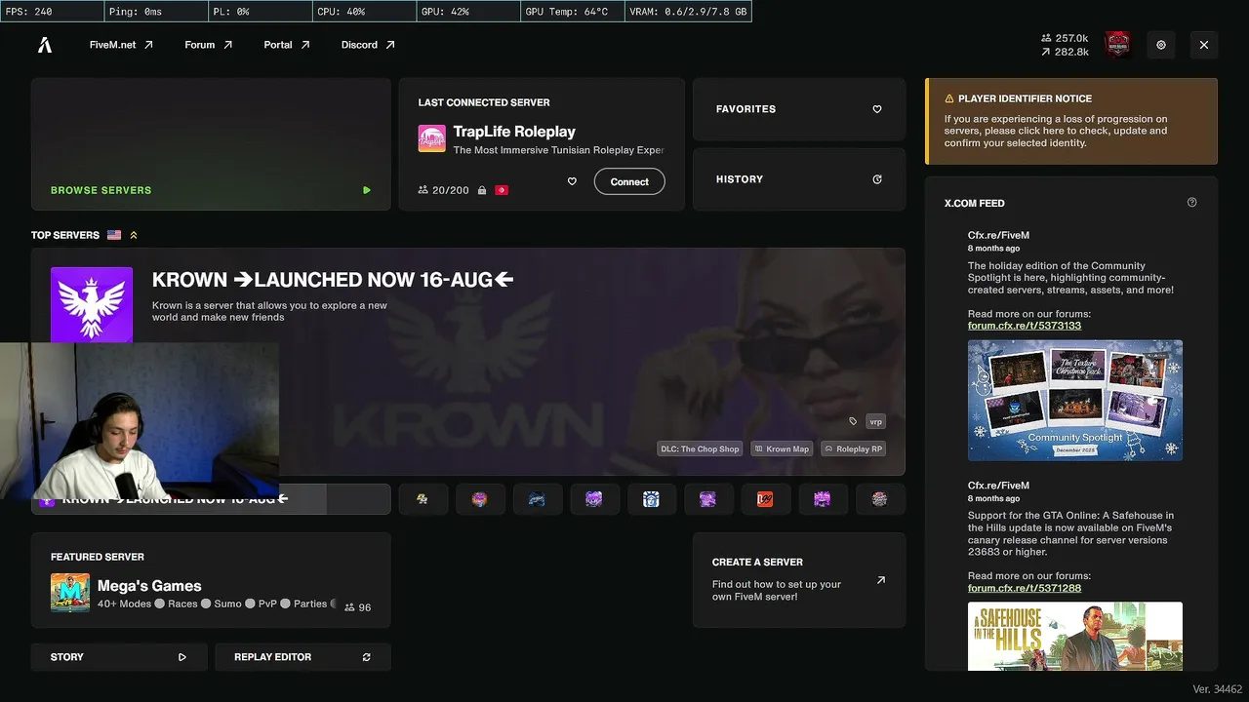Screen dimensions: 1249x702
Task: Open the KROWN launched now server banner
Action: [468, 362]
